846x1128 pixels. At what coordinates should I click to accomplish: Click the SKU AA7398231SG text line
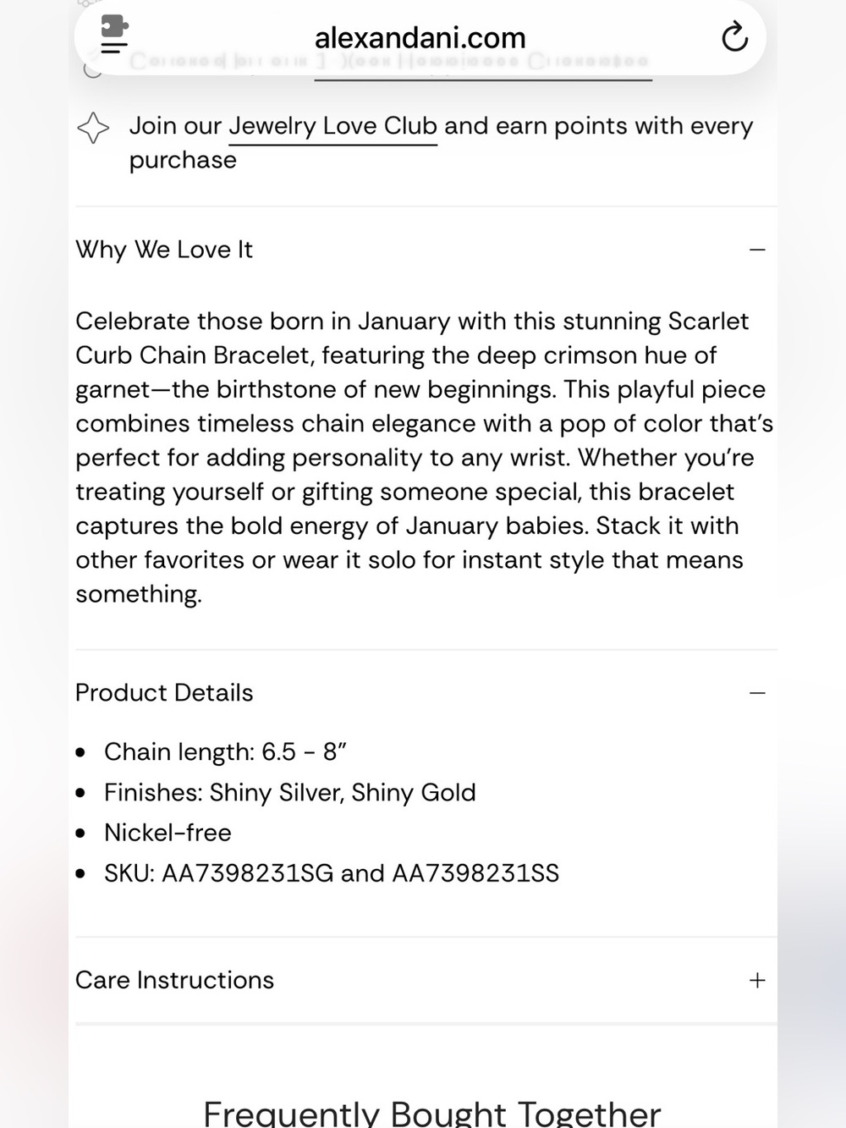[332, 873]
